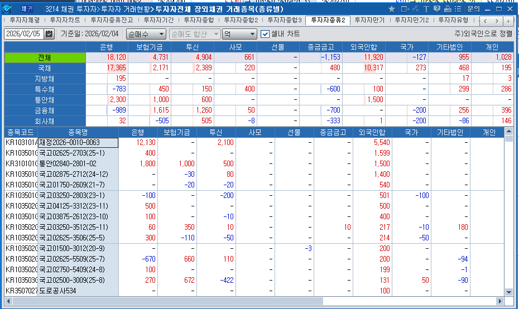519x309 pixels.
Task: Click the screen number field 3214
Action: 51,9
